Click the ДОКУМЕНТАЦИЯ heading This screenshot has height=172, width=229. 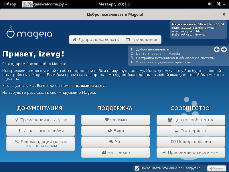click(x=40, y=108)
